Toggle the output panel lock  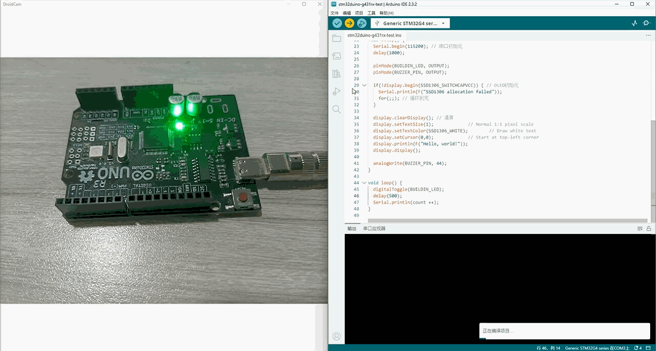(x=648, y=229)
